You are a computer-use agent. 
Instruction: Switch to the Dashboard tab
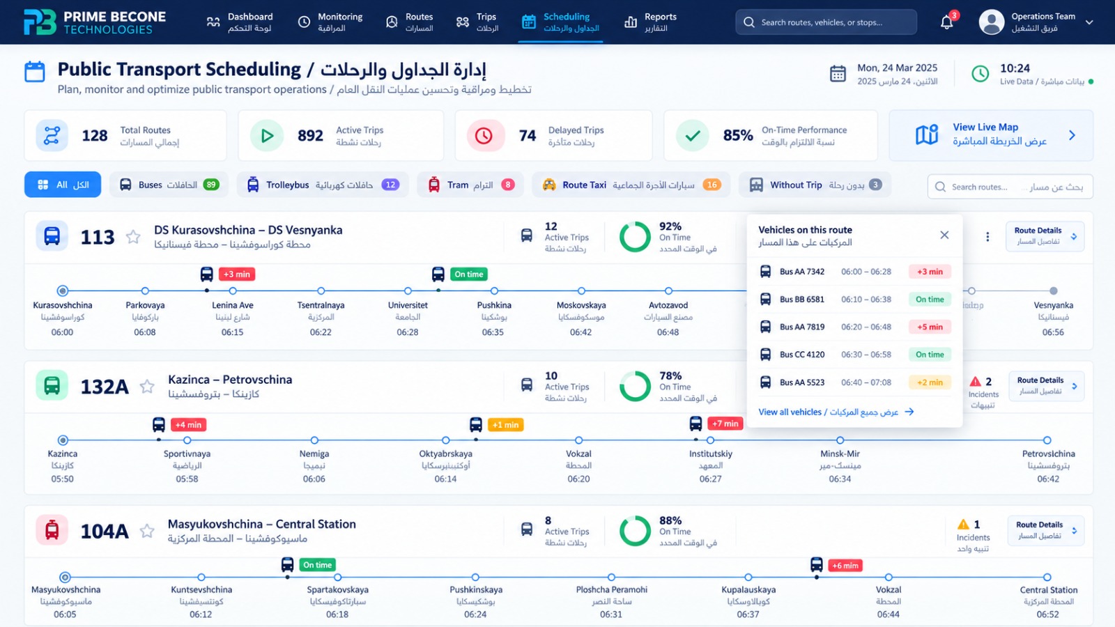[240, 22]
